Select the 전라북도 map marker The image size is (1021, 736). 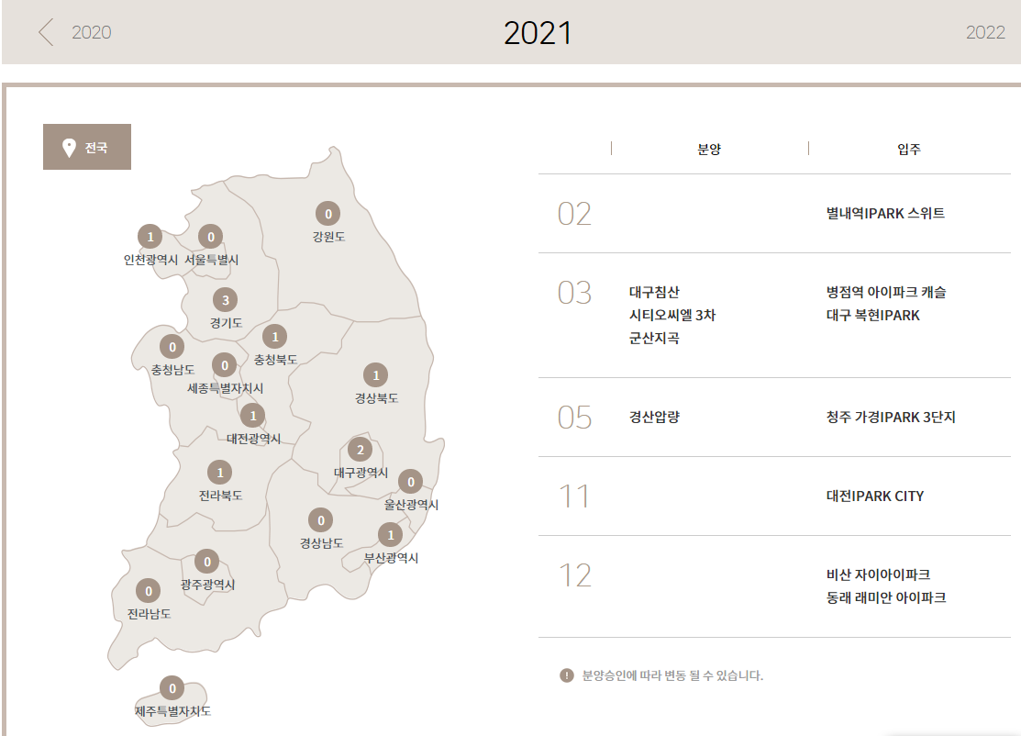pos(219,473)
